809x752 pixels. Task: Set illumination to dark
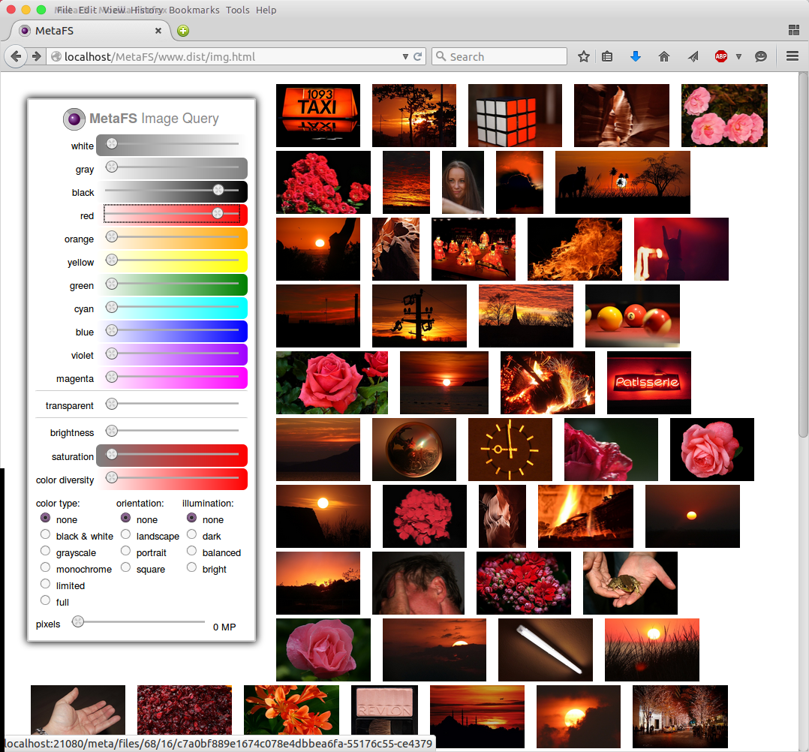click(x=191, y=534)
